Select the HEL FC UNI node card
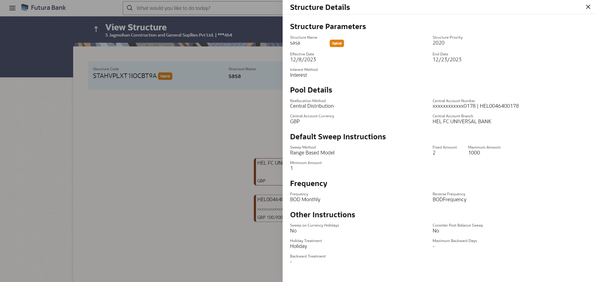Screen dimensions: 595x282 268,172
